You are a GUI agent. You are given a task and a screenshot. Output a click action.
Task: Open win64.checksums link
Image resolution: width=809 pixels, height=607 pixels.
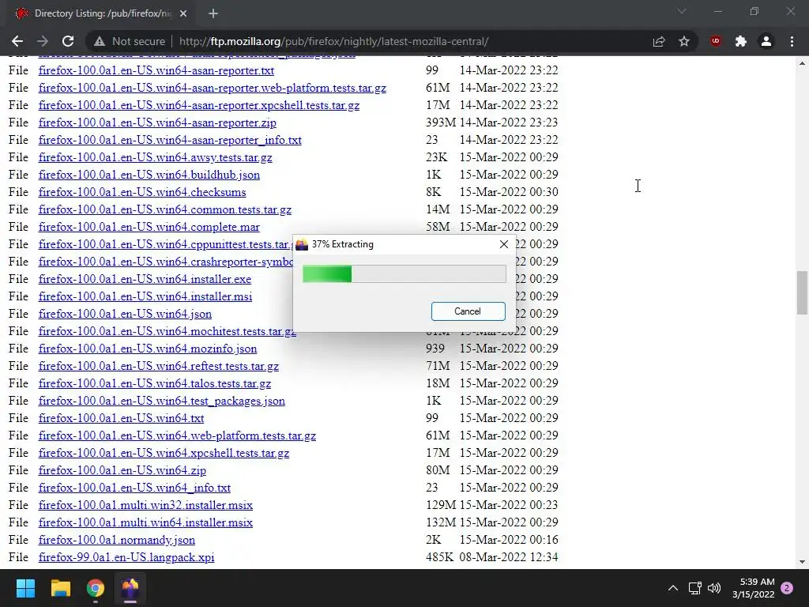click(x=142, y=193)
